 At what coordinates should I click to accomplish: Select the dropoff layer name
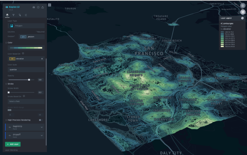coord(17,134)
